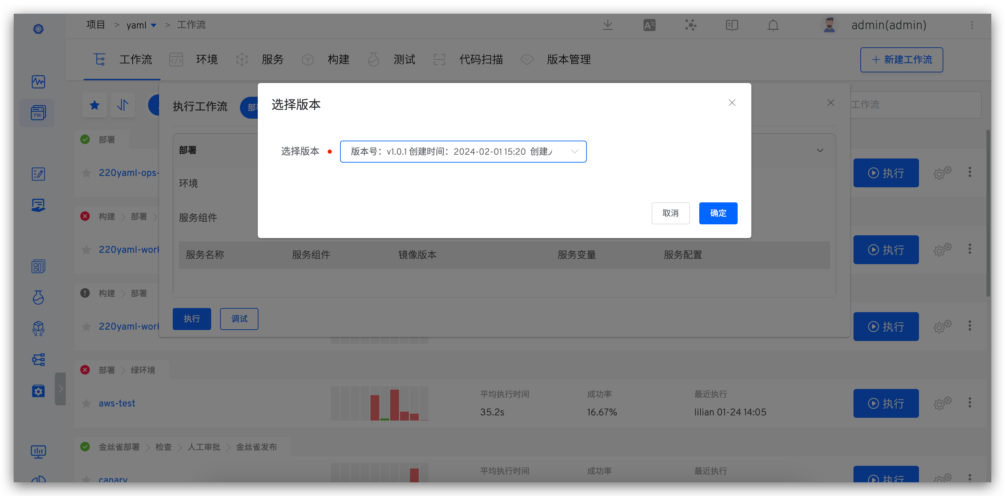Viewport: 1005px width, 496px height.
Task: Open more options menu for aws-test
Action: (x=969, y=403)
